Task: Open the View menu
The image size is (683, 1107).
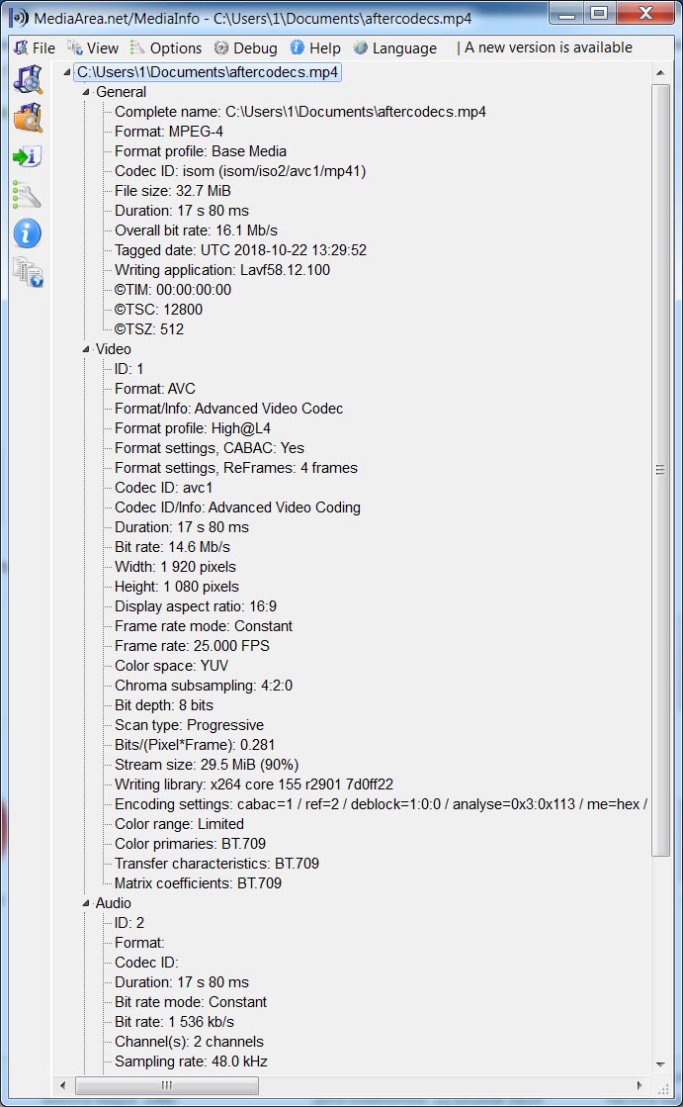Action: pos(93,48)
